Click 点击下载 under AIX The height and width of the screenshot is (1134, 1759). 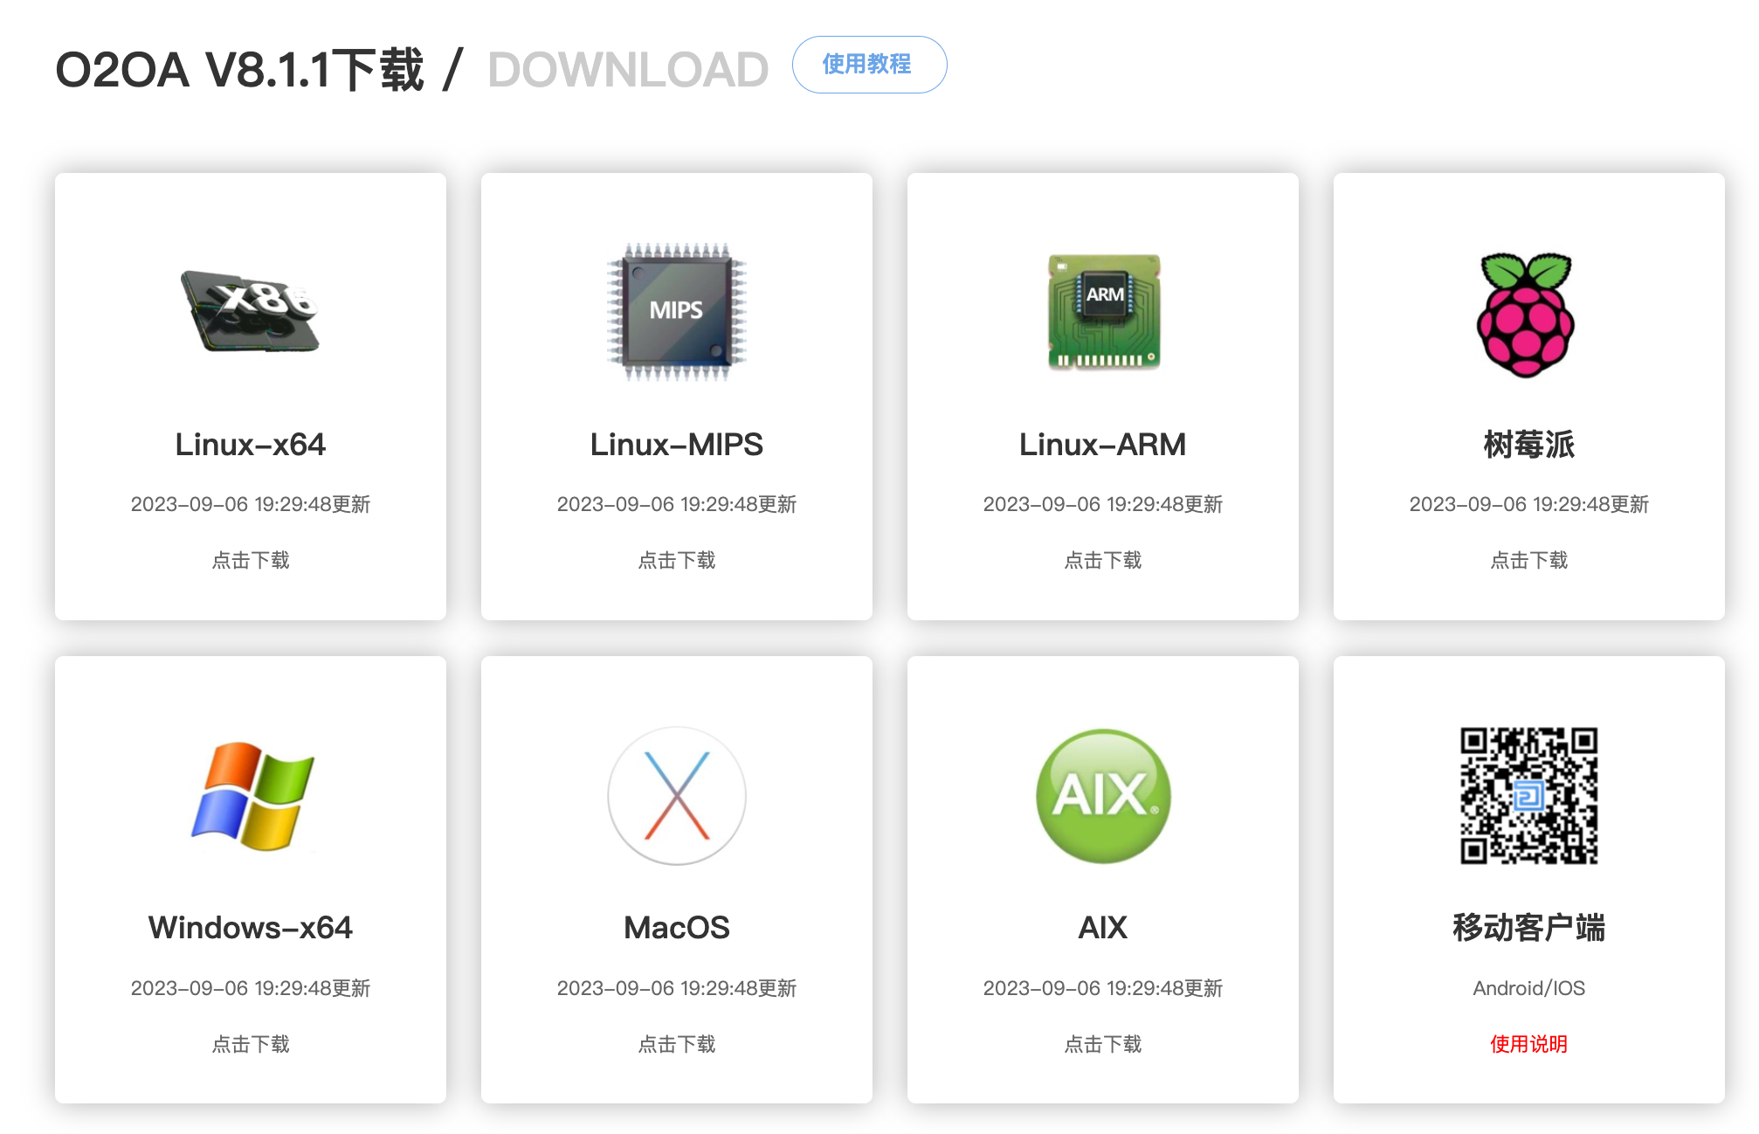pos(1103,1044)
